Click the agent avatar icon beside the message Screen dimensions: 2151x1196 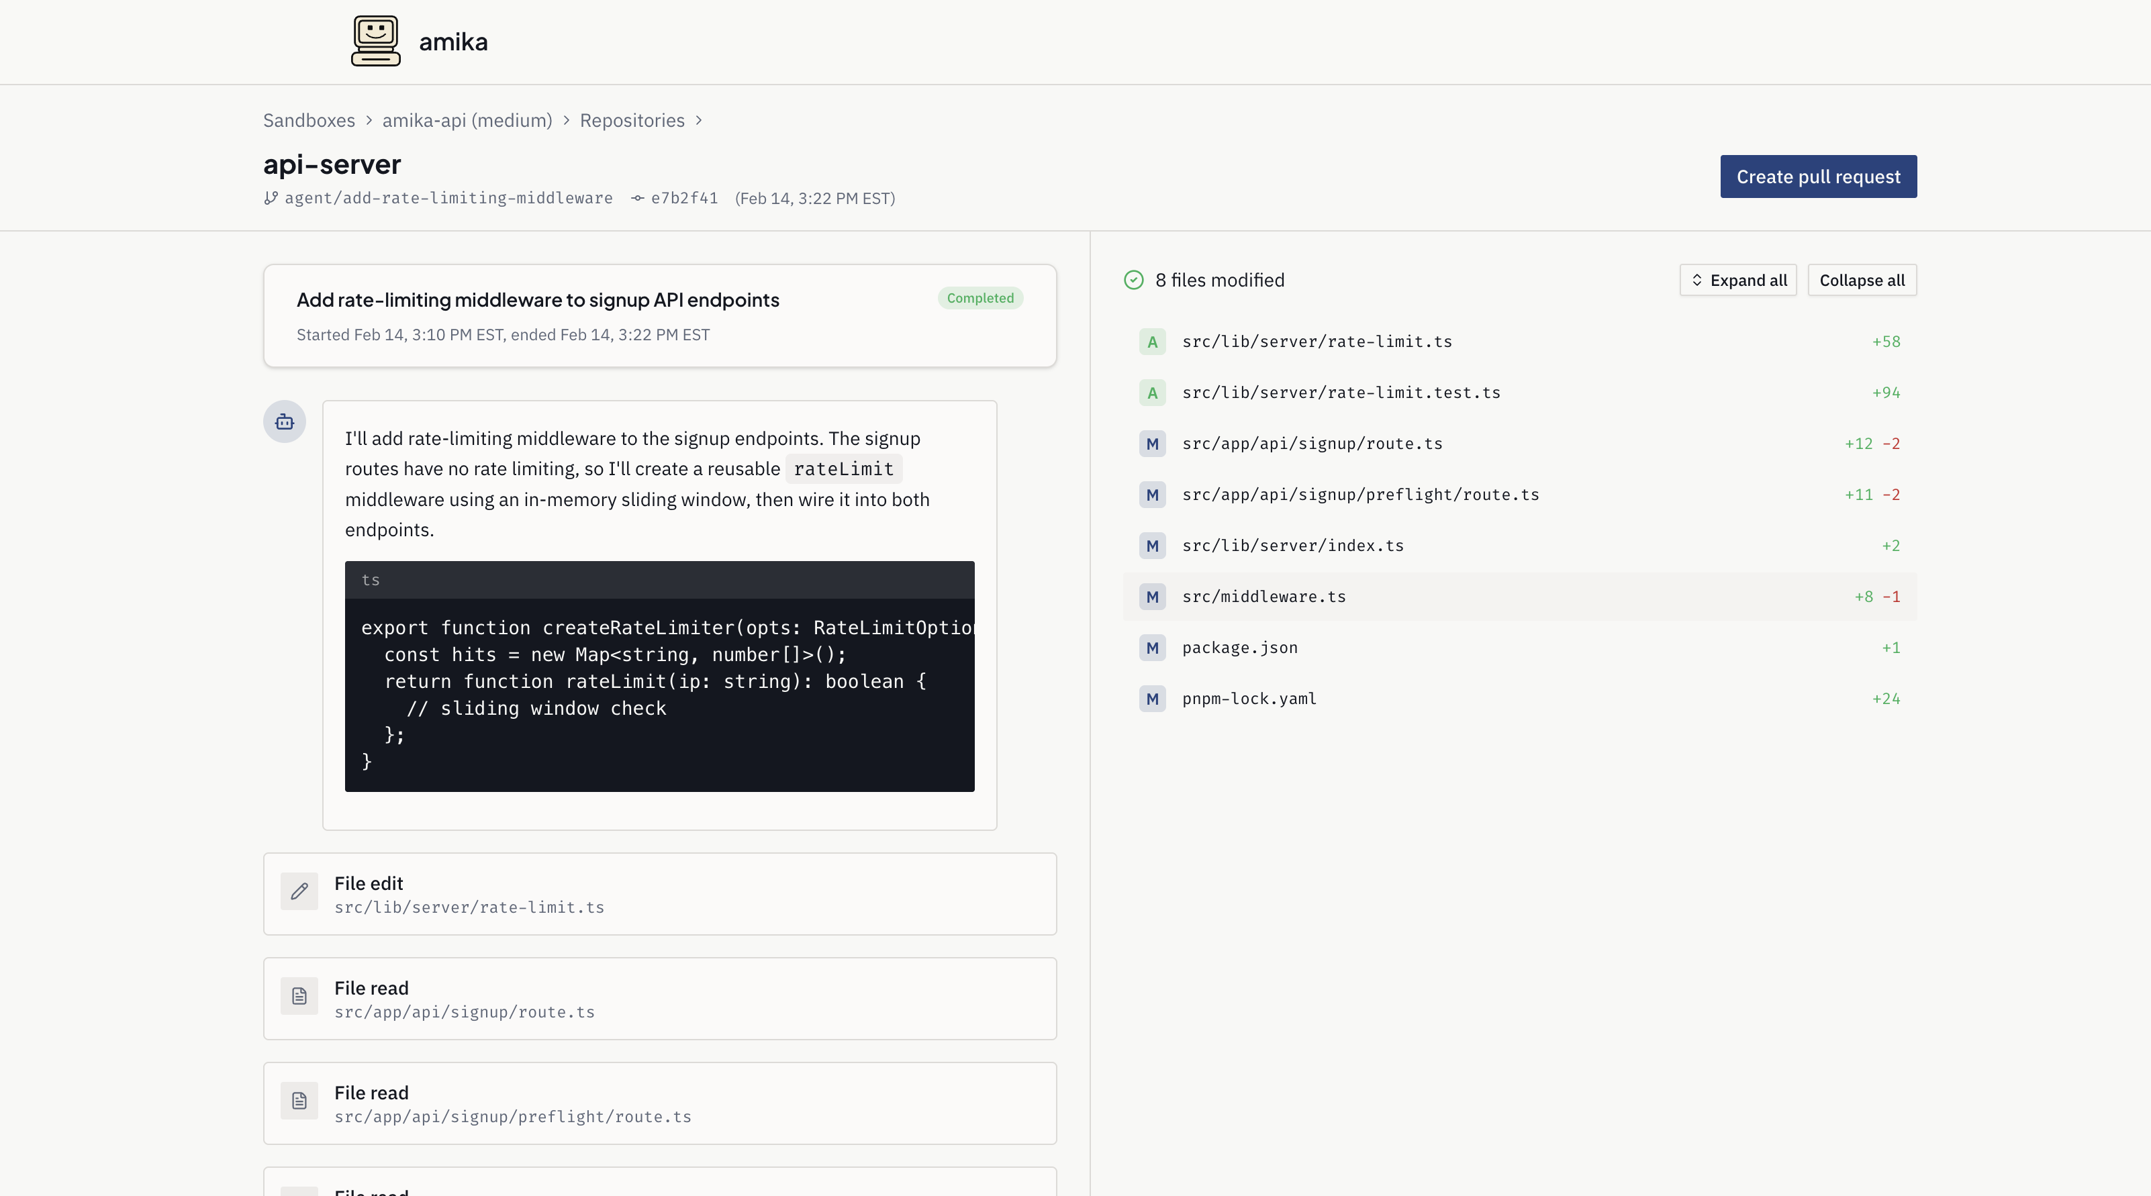point(284,421)
